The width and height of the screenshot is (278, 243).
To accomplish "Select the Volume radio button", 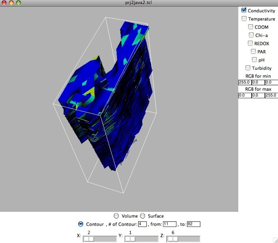I will point(116,216).
